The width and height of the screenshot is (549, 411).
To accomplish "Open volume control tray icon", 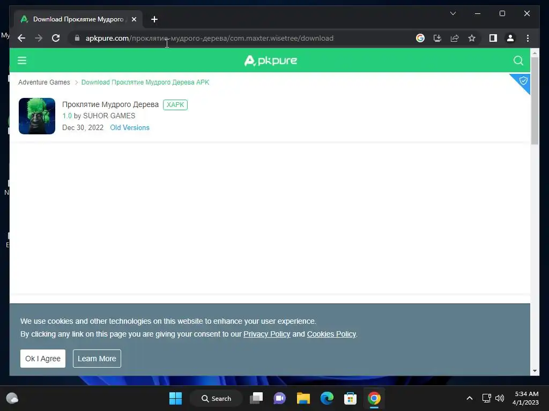I will pyautogui.click(x=500, y=398).
